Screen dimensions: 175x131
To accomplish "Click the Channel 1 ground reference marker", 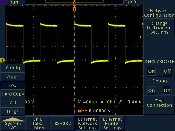I will (x=3, y=60).
